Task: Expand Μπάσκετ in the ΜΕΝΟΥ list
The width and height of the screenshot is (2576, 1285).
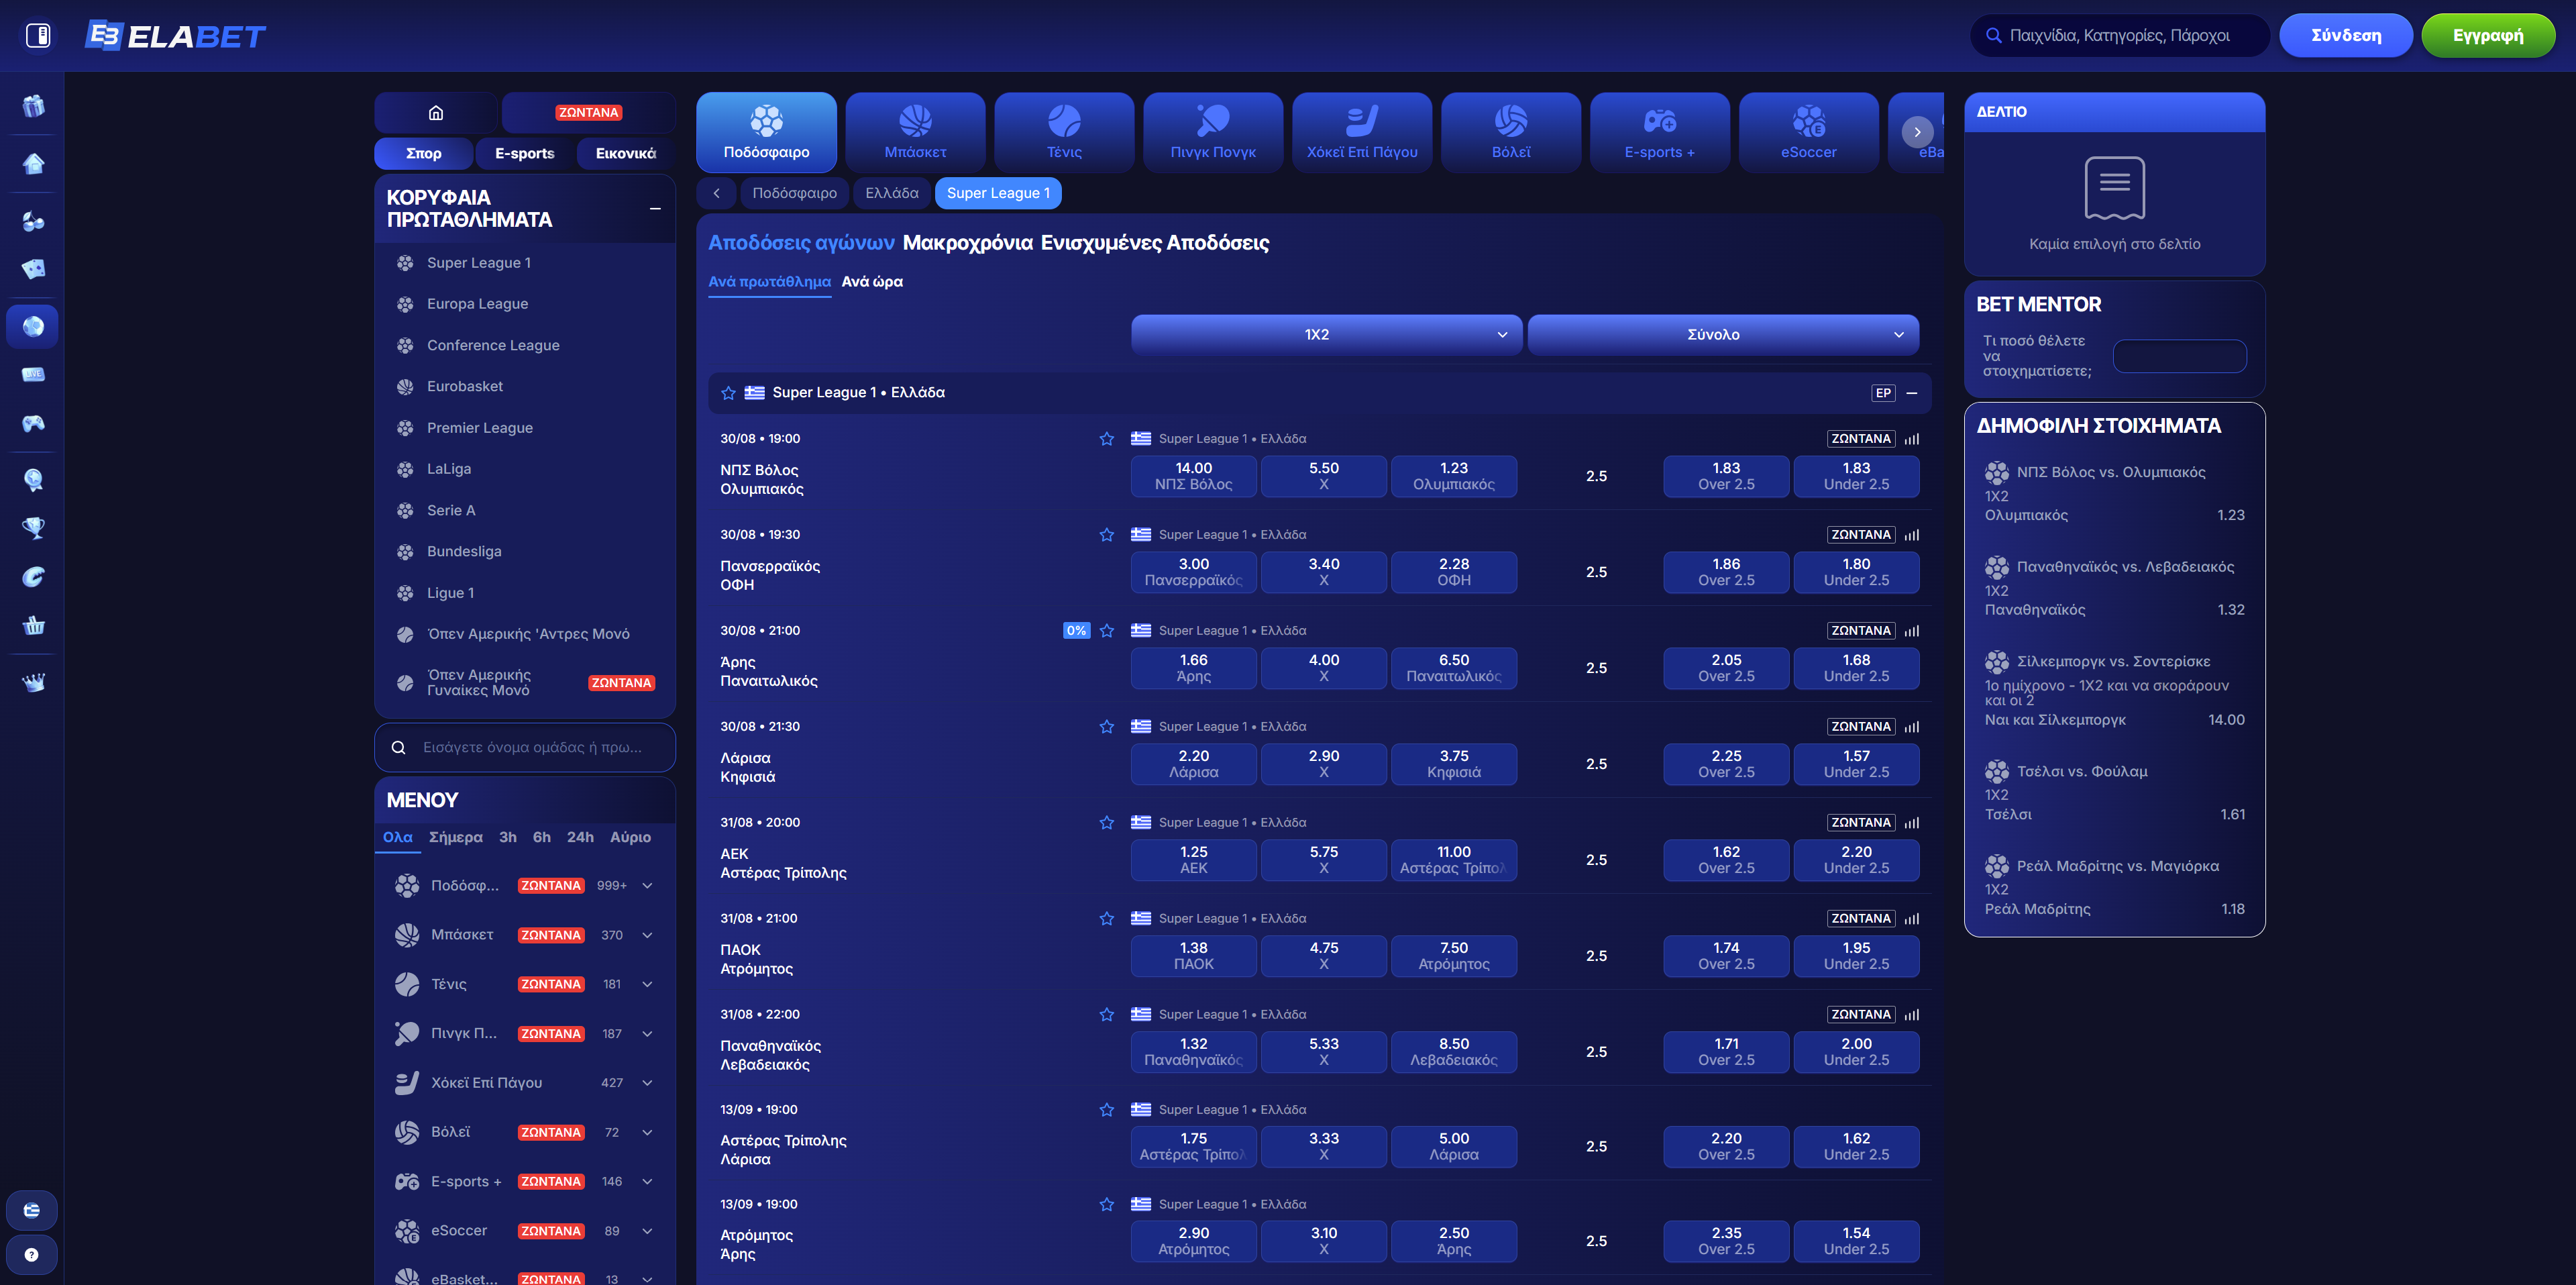Action: [x=647, y=935]
